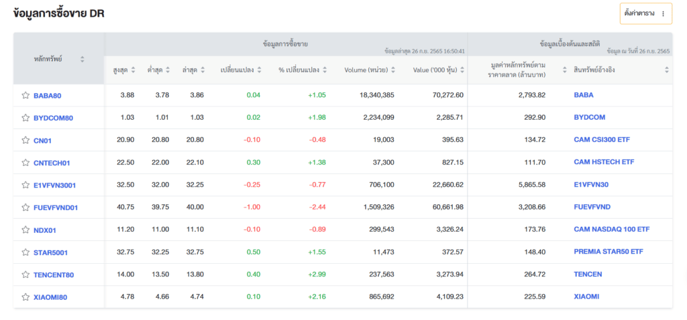Open the BYDCOM80 security link

54,118
